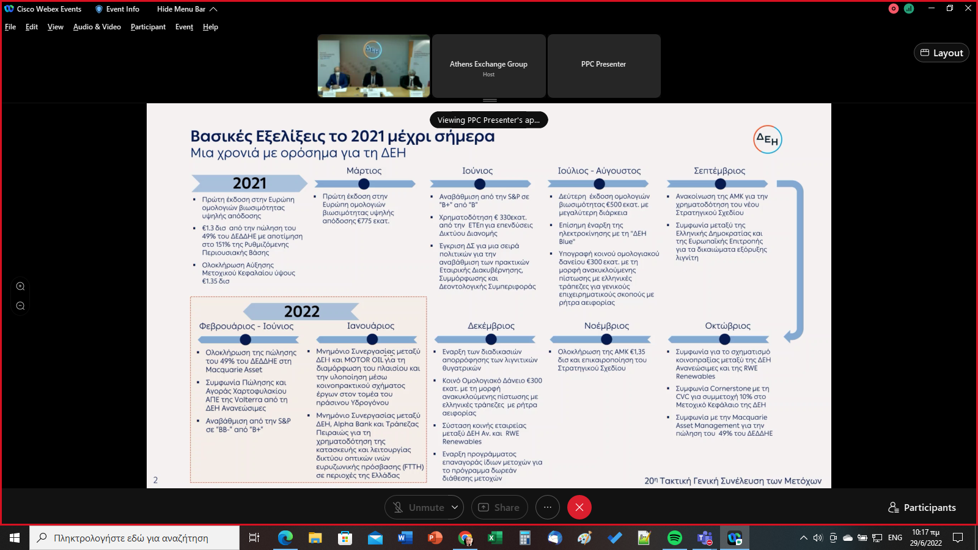The image size is (978, 550).
Task: Open the green connection quality indicator
Action: click(909, 9)
